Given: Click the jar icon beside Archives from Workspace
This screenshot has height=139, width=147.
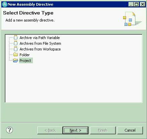Looking at the screenshot, I should click(15, 49).
